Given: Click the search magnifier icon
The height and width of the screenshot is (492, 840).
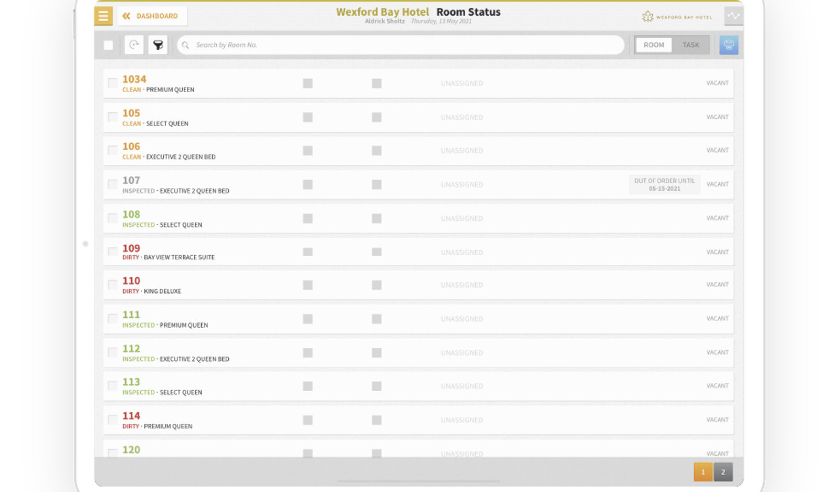Looking at the screenshot, I should [185, 45].
